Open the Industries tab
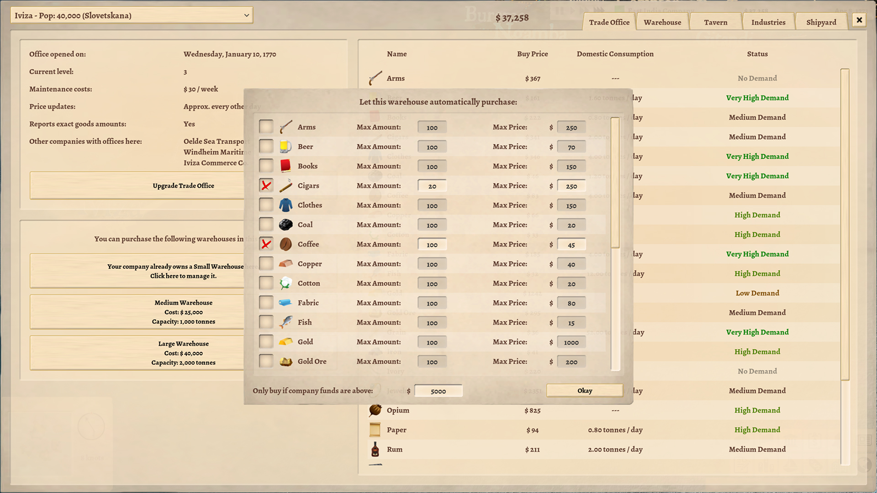This screenshot has height=493, width=877. tap(768, 21)
